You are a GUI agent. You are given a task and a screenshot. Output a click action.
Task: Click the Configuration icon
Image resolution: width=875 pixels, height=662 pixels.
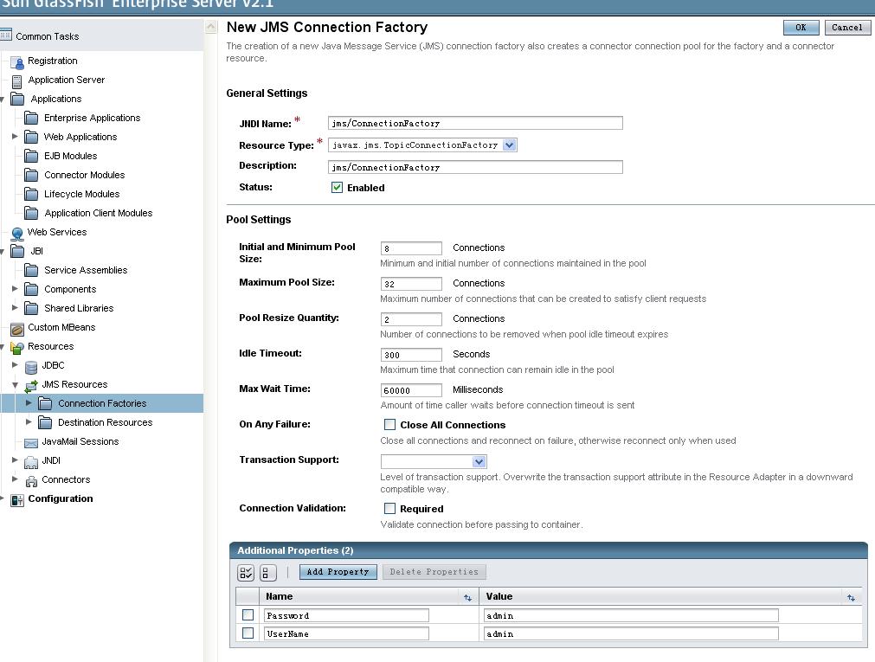[x=17, y=499]
